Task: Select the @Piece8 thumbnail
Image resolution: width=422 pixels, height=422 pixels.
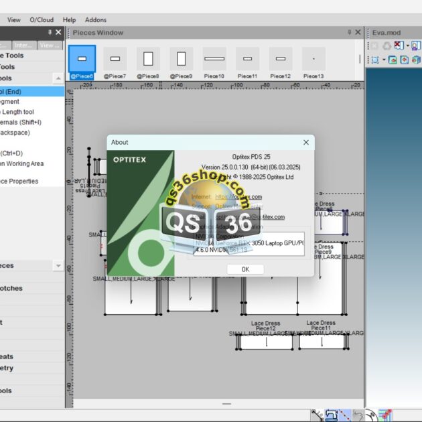Action: 148,62
